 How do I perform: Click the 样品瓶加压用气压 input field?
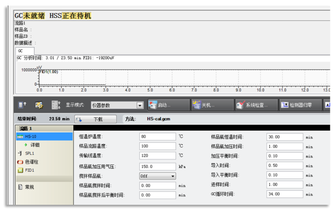pos(157,166)
